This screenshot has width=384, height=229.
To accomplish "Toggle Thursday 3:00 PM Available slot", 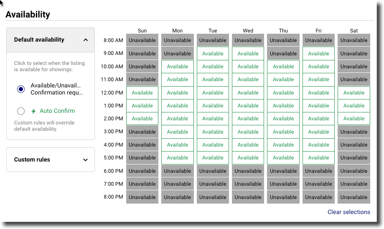I will point(283,132).
